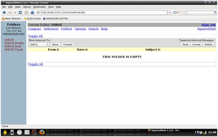Screen dimensions: 218x137
Task: Click the Sign Out link
Action: tap(209, 25)
